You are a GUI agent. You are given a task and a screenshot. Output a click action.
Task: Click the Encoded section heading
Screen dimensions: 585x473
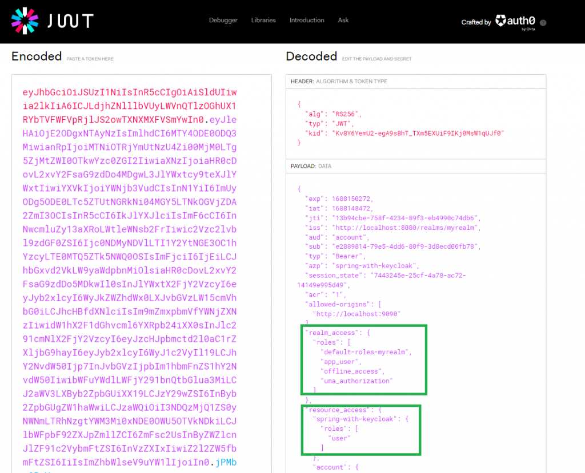(37, 56)
